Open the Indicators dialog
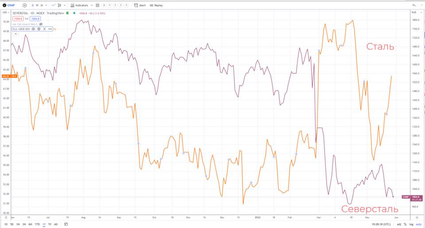 point(79,5)
